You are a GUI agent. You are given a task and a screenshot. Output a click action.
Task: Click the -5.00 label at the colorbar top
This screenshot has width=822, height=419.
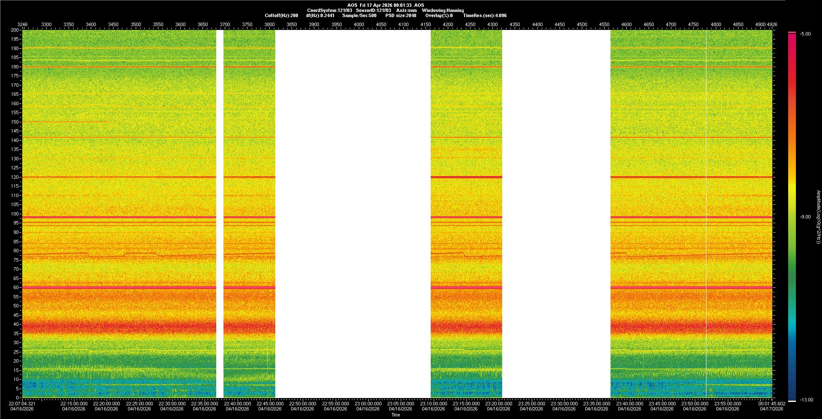[x=805, y=34]
